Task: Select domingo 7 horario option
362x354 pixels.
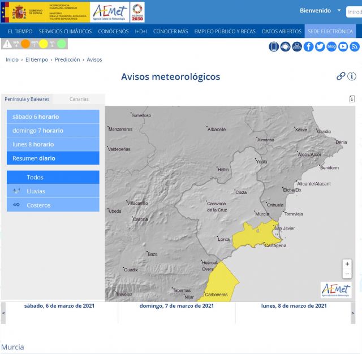Action: point(53,131)
